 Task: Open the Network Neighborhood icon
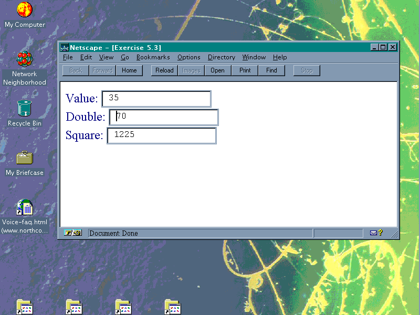point(25,59)
